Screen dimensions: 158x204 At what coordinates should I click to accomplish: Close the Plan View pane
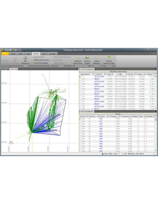(x=77, y=69)
